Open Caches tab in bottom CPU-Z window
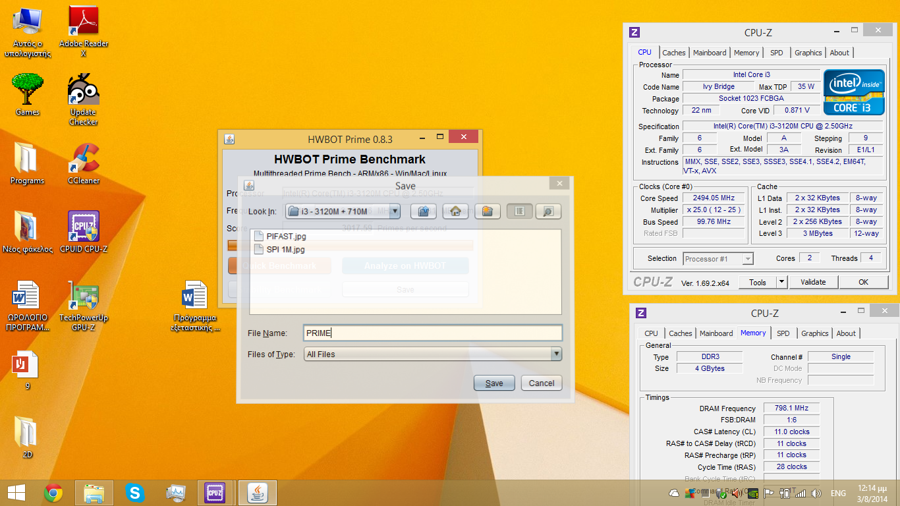 [681, 333]
